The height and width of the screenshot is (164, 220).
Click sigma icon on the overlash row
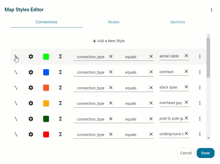pos(60,72)
